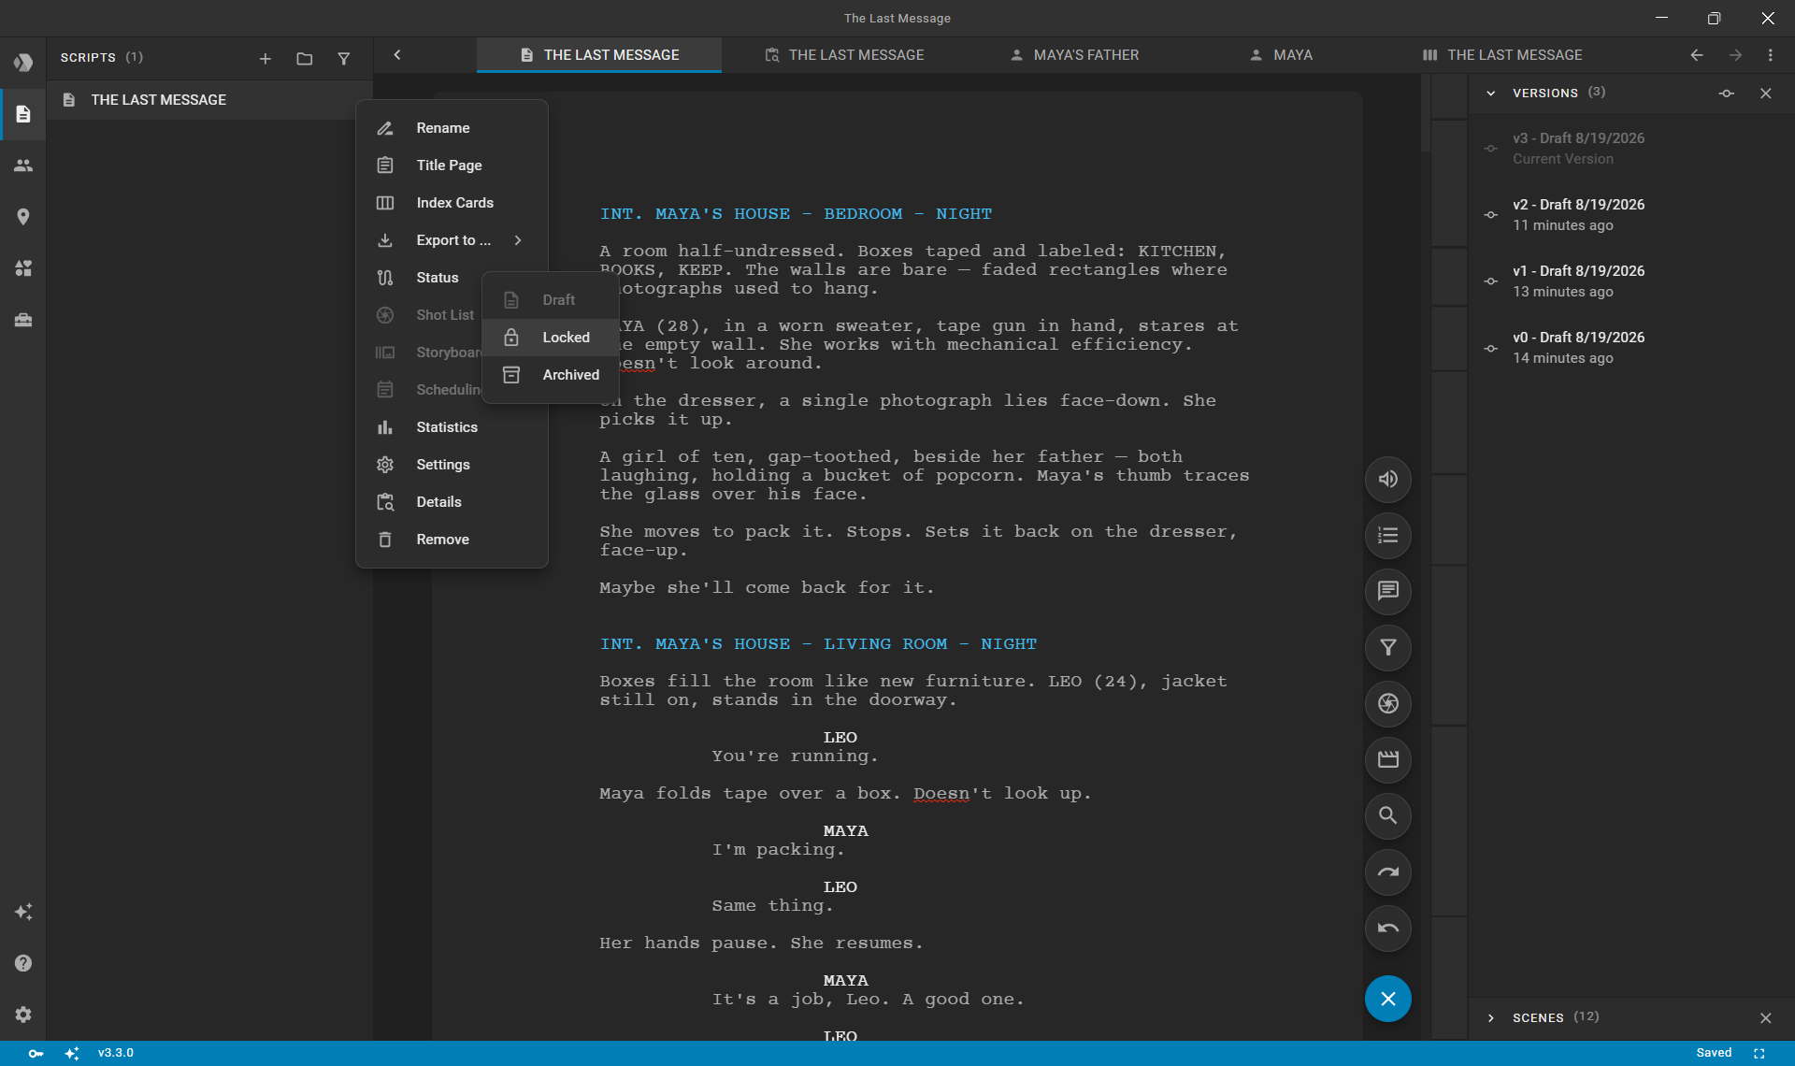Close the Versions panel
The height and width of the screenshot is (1066, 1795).
1766,94
